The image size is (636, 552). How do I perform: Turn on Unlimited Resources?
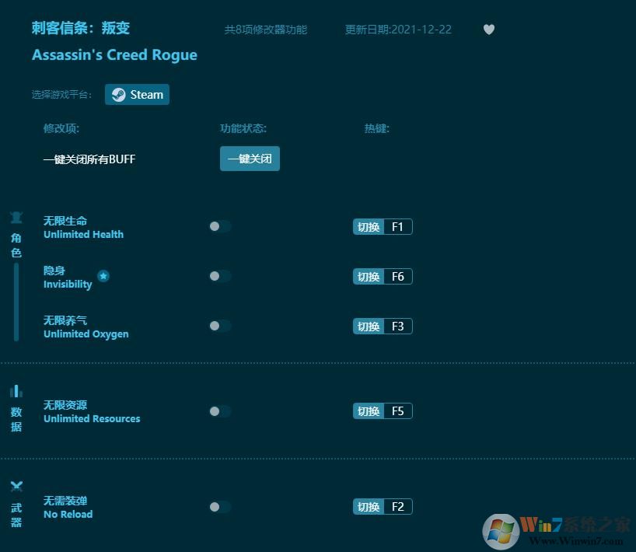219,411
